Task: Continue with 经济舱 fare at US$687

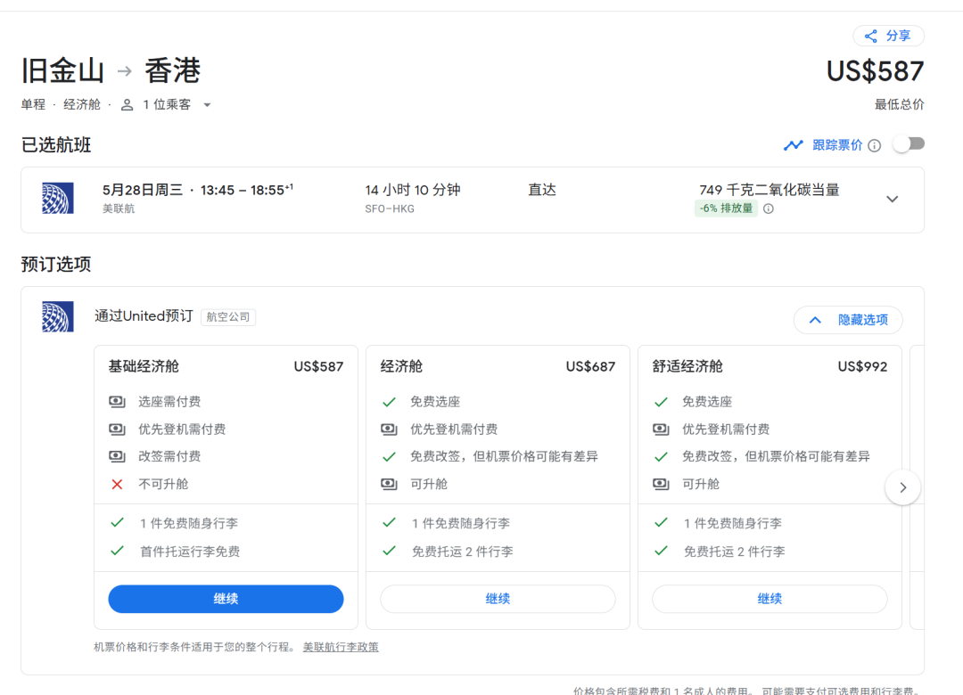Action: tap(498, 599)
